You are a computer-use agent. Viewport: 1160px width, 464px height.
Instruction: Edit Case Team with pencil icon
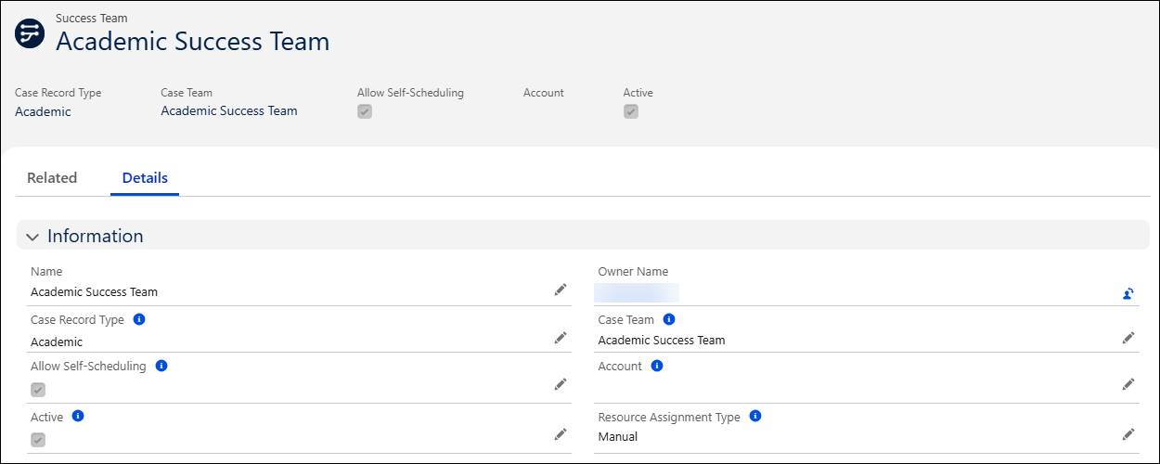click(1128, 338)
